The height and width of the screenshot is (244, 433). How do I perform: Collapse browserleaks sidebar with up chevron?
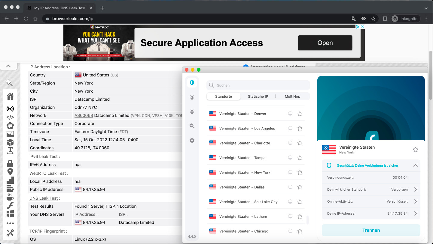click(8, 66)
